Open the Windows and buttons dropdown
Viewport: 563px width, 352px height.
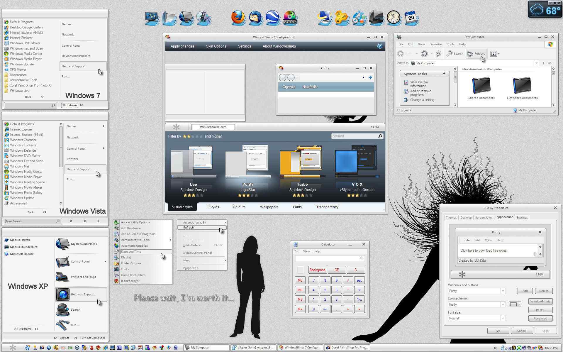click(x=503, y=291)
